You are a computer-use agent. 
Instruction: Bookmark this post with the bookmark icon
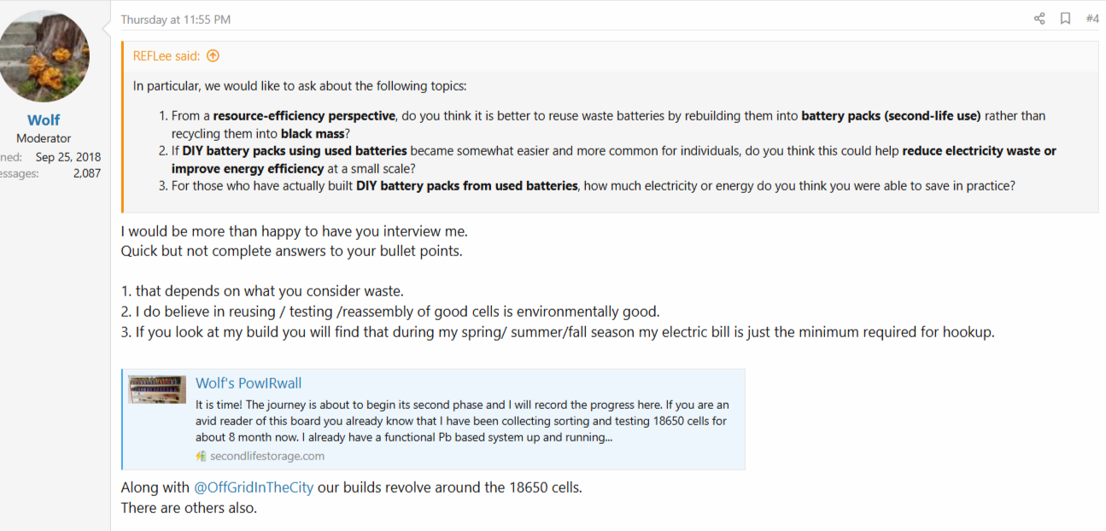pyautogui.click(x=1065, y=19)
